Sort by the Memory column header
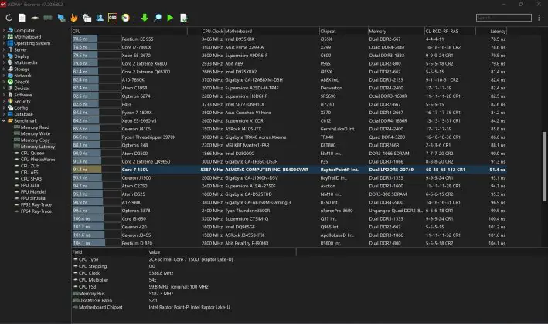 [396, 31]
